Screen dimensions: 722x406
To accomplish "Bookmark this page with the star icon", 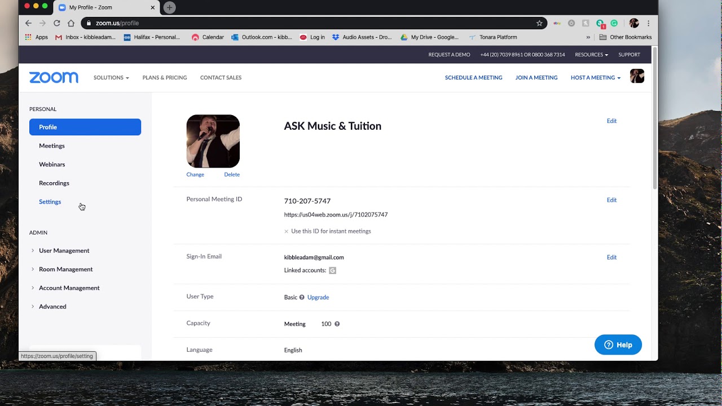I will (x=539, y=23).
